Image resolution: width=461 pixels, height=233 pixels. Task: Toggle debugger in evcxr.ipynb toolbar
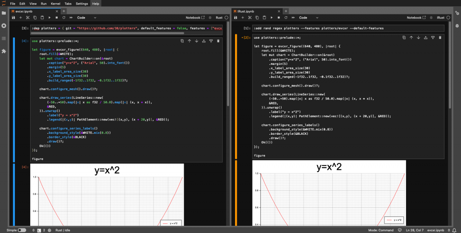coord(210,18)
